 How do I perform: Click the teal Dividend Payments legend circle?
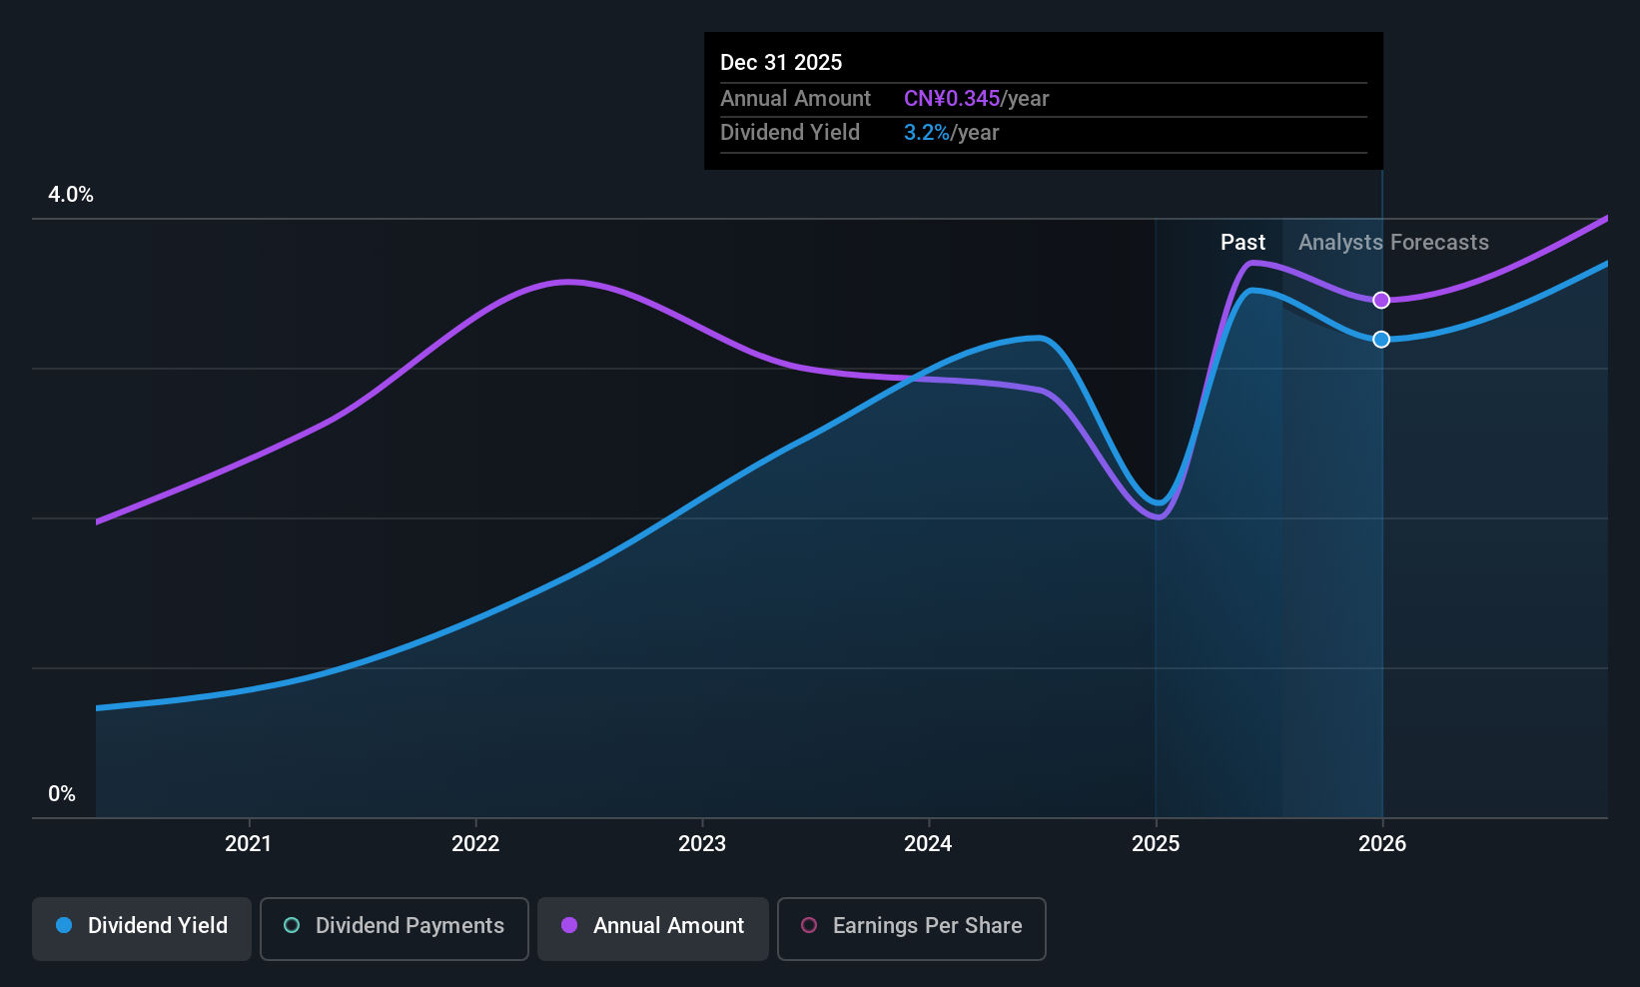292,925
